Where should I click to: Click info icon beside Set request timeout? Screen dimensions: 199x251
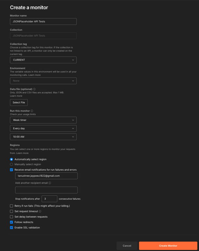click(40, 211)
